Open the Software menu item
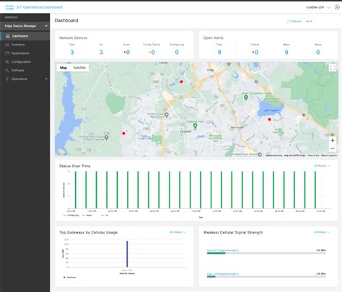The width and height of the screenshot is (342, 292). coord(25,71)
